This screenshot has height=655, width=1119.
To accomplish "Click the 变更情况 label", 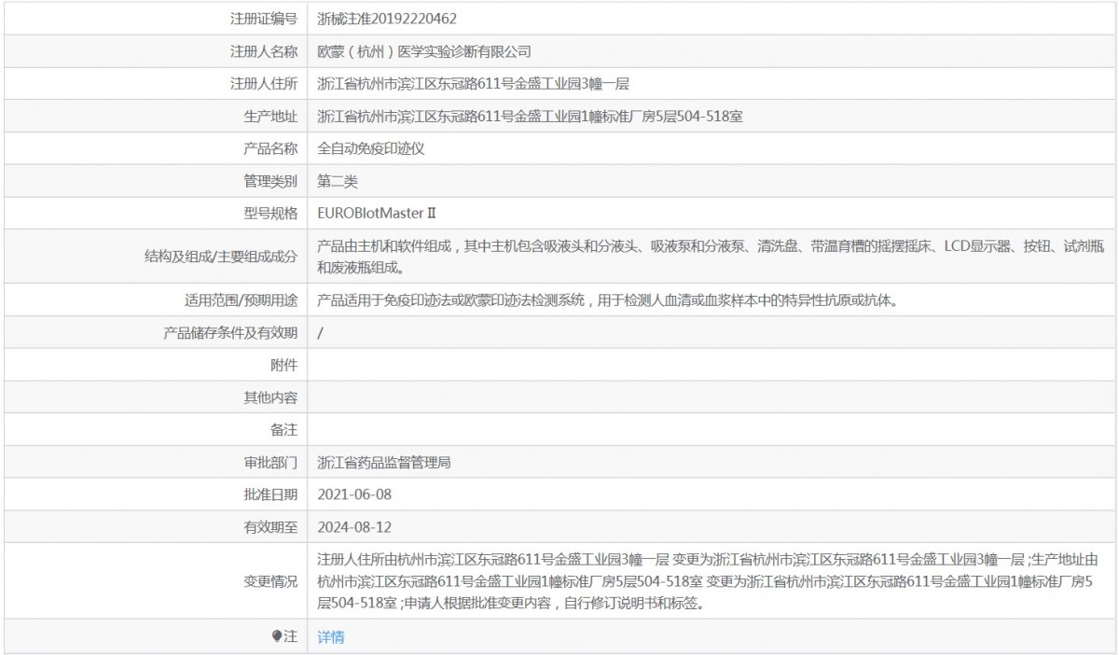I will pos(270,581).
